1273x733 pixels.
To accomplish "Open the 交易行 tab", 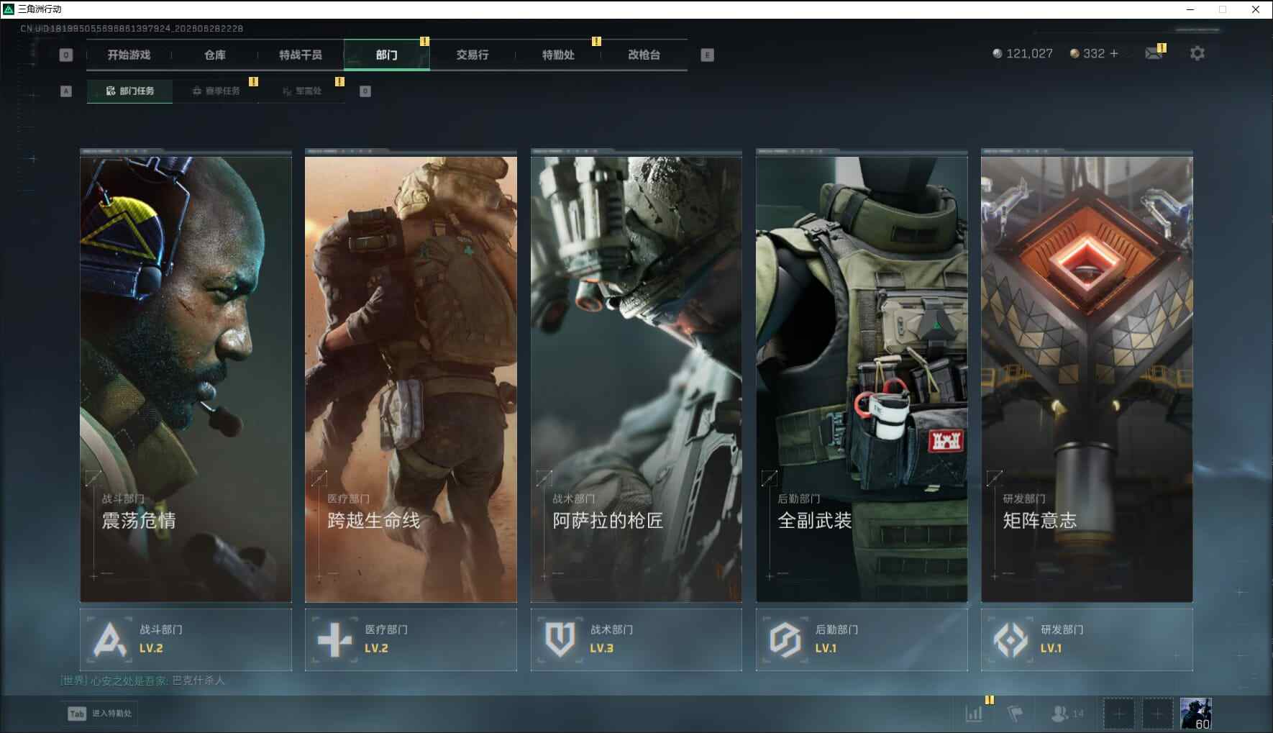I will pos(472,55).
